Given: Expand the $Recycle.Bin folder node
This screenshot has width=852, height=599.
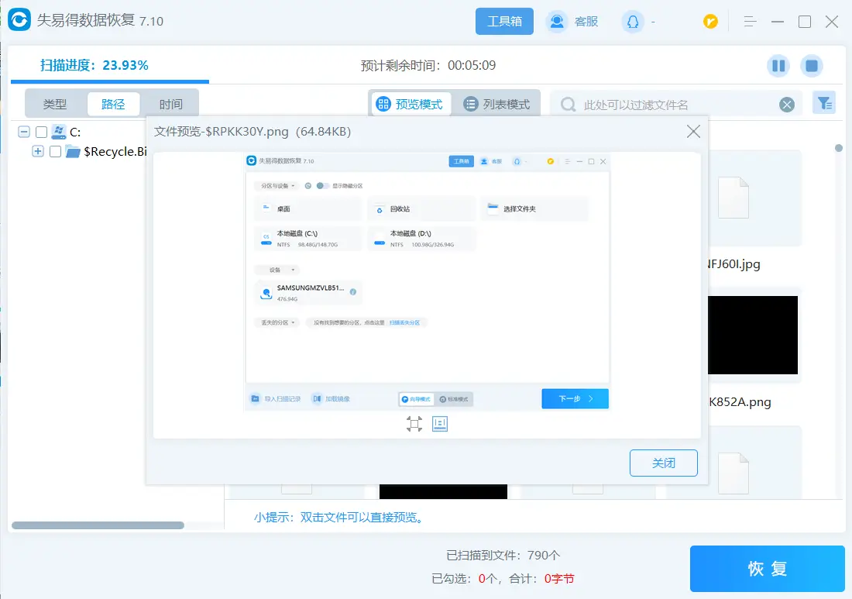Looking at the screenshot, I should click(38, 152).
